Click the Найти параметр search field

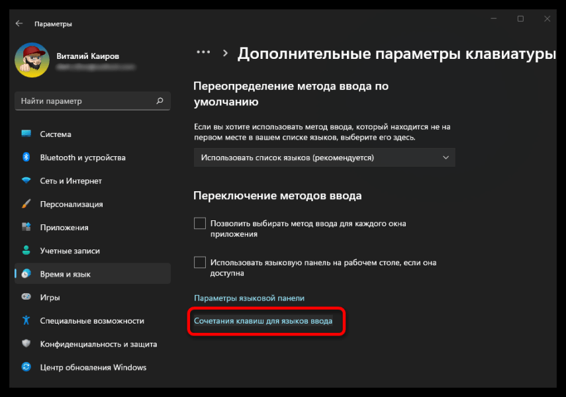pos(92,101)
